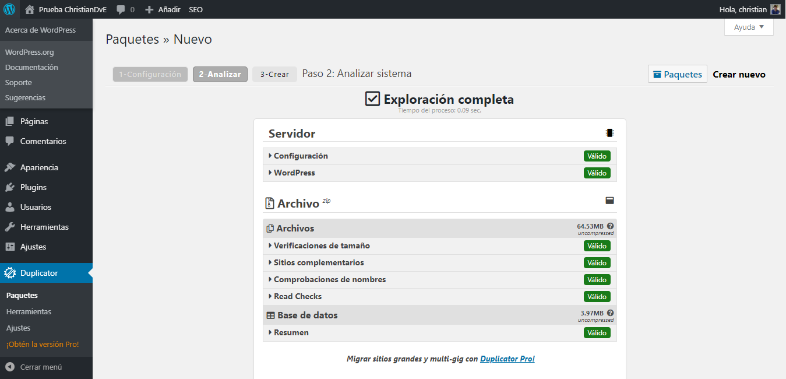The image size is (786, 379).
Task: Open the Duplicator Pro! link
Action: pyautogui.click(x=507, y=359)
